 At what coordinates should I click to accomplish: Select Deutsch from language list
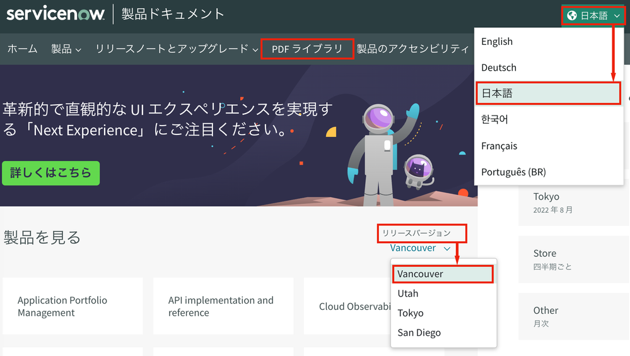[549, 68]
